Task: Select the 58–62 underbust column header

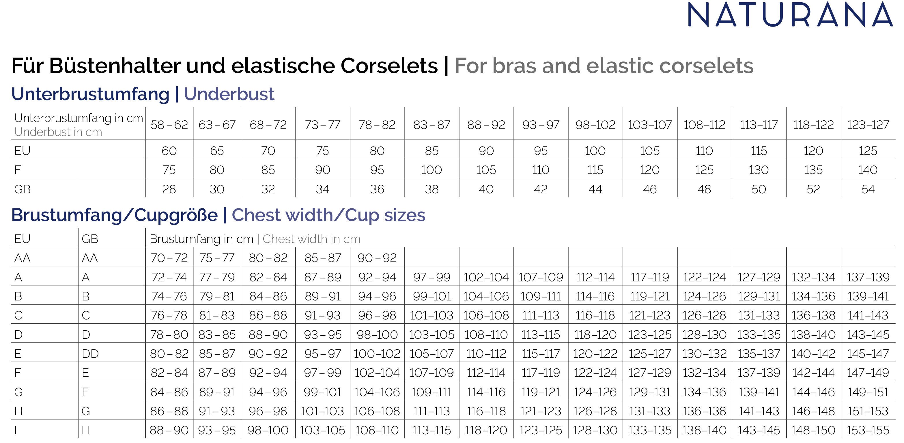Action: pyautogui.click(x=169, y=125)
